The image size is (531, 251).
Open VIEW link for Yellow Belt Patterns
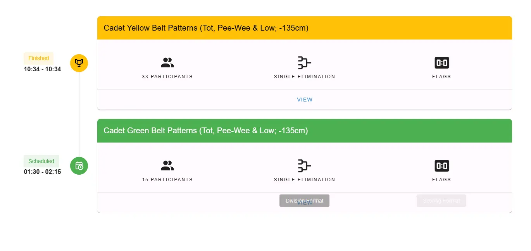coord(305,100)
